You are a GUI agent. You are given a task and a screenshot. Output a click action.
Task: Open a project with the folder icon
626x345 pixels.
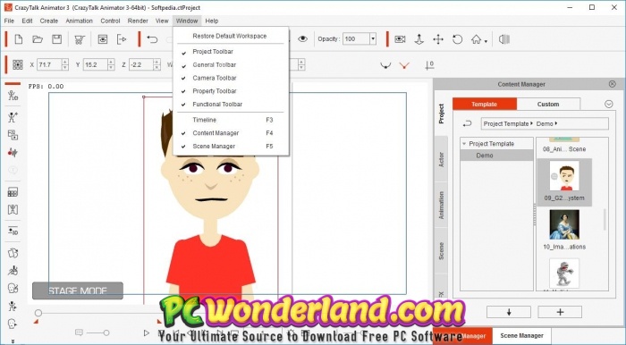pyautogui.click(x=38, y=39)
